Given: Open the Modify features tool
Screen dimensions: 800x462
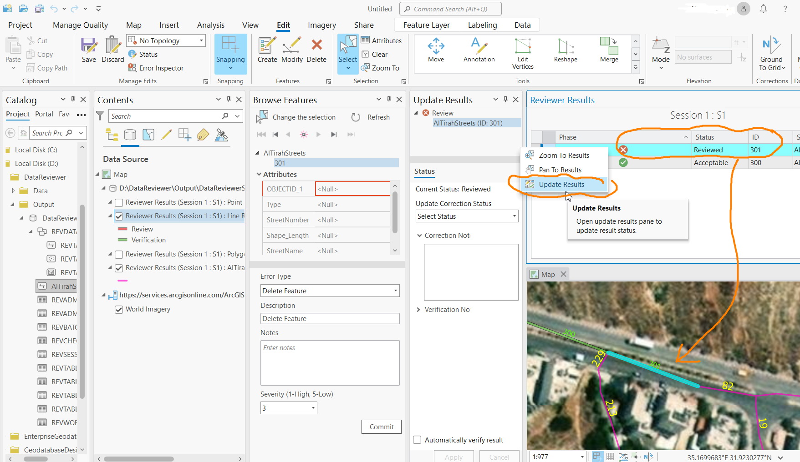Looking at the screenshot, I should 292,50.
